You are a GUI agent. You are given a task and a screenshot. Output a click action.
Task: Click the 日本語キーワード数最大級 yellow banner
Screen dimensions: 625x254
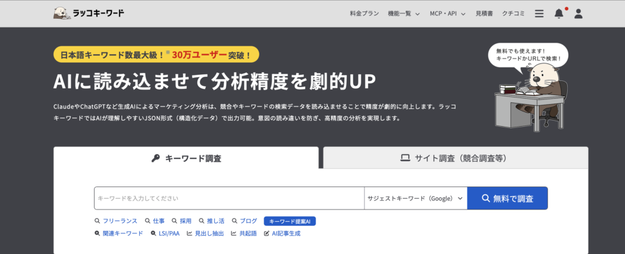click(x=156, y=55)
